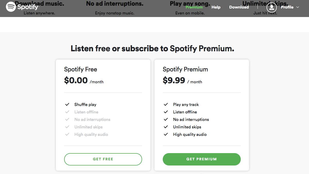Click the greyed Listen offline checkmark in Free

67,112
